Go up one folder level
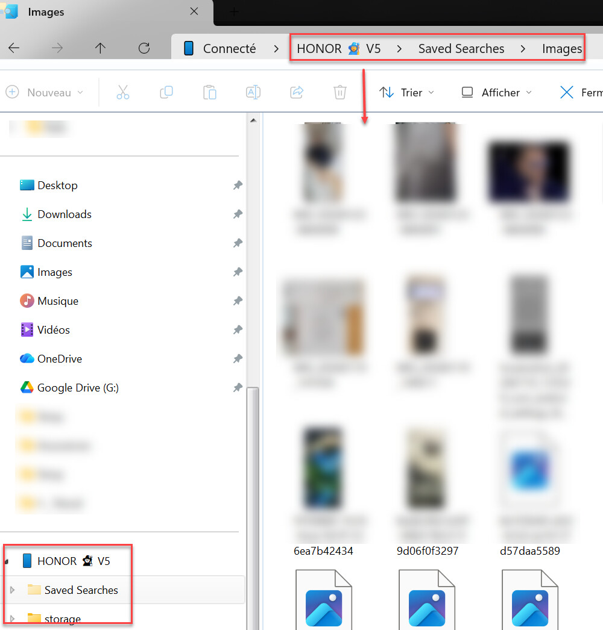 click(x=101, y=49)
